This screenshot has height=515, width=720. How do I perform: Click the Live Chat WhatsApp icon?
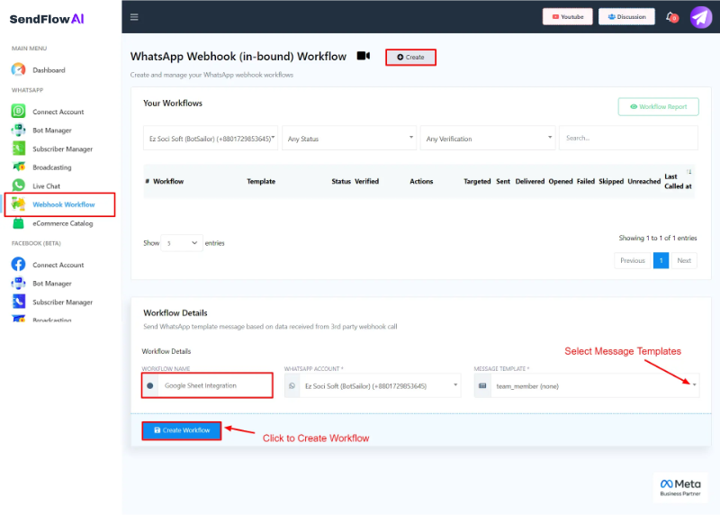click(18, 185)
